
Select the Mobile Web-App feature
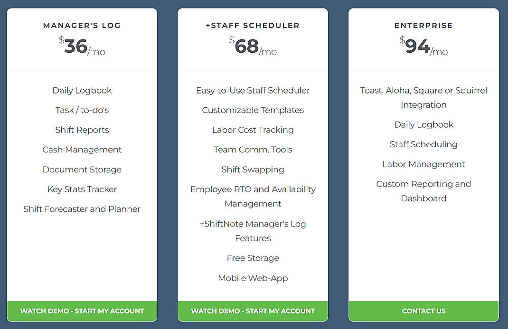[x=253, y=278]
